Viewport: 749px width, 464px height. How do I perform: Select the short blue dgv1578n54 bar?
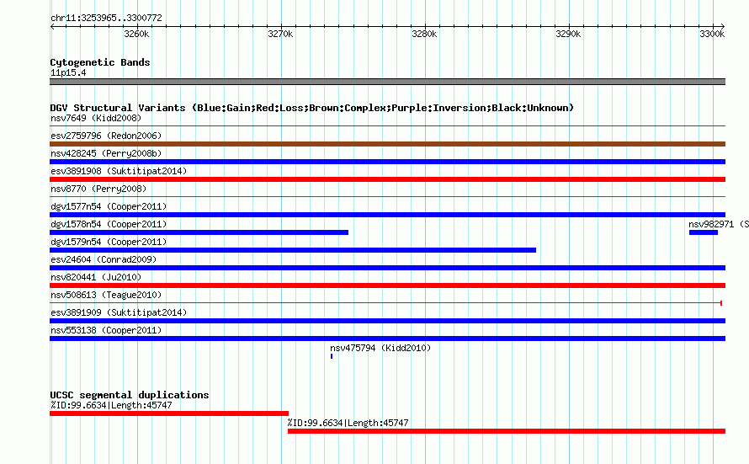pos(199,232)
